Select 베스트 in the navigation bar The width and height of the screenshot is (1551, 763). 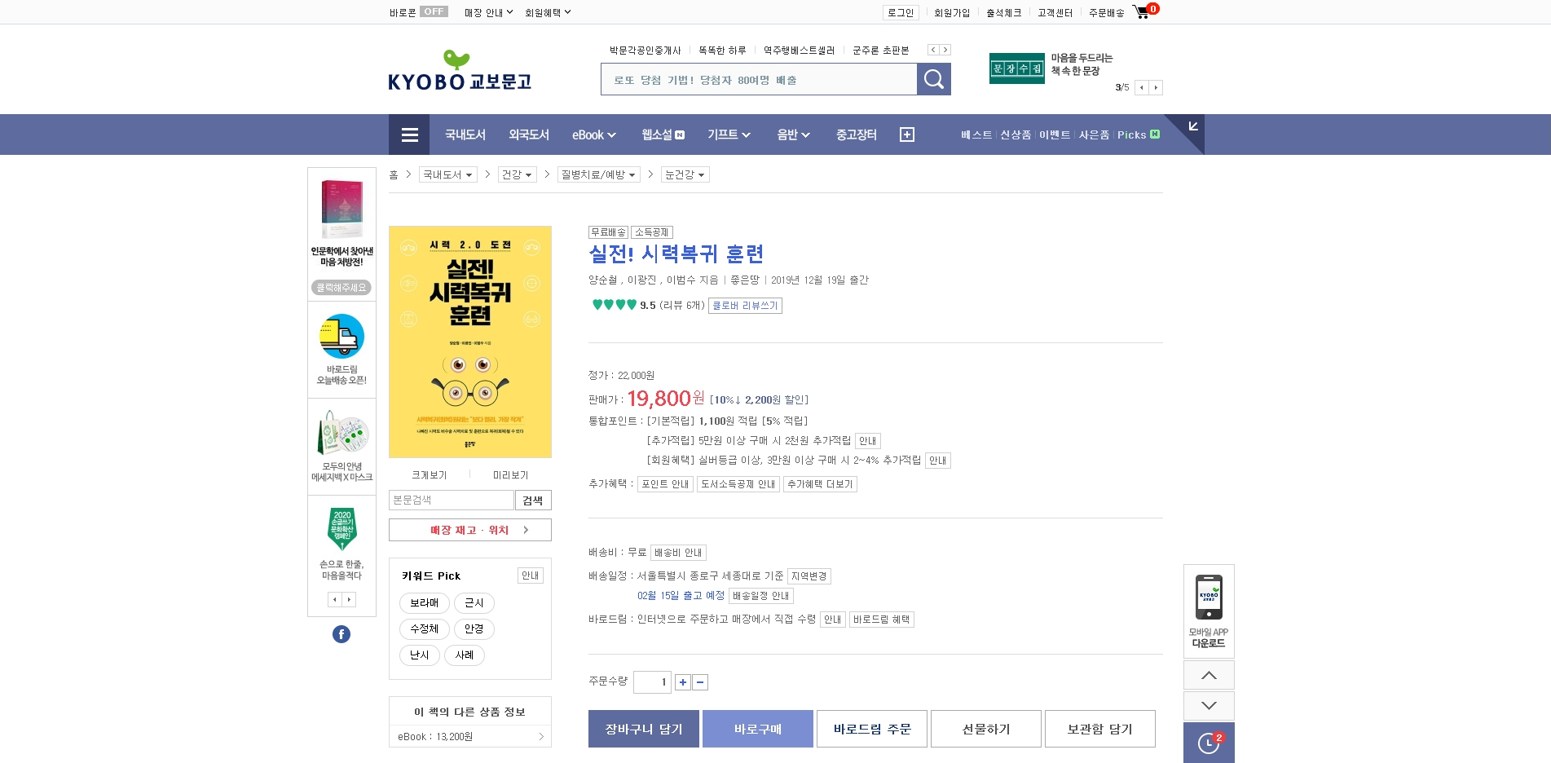point(976,135)
